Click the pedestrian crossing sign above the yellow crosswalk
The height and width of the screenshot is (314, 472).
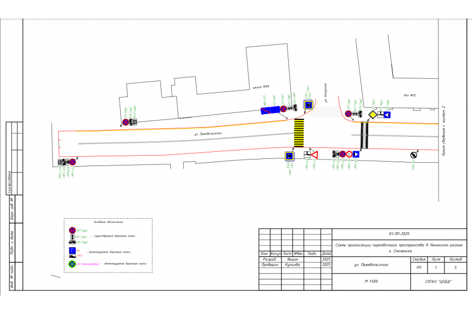click(308, 105)
